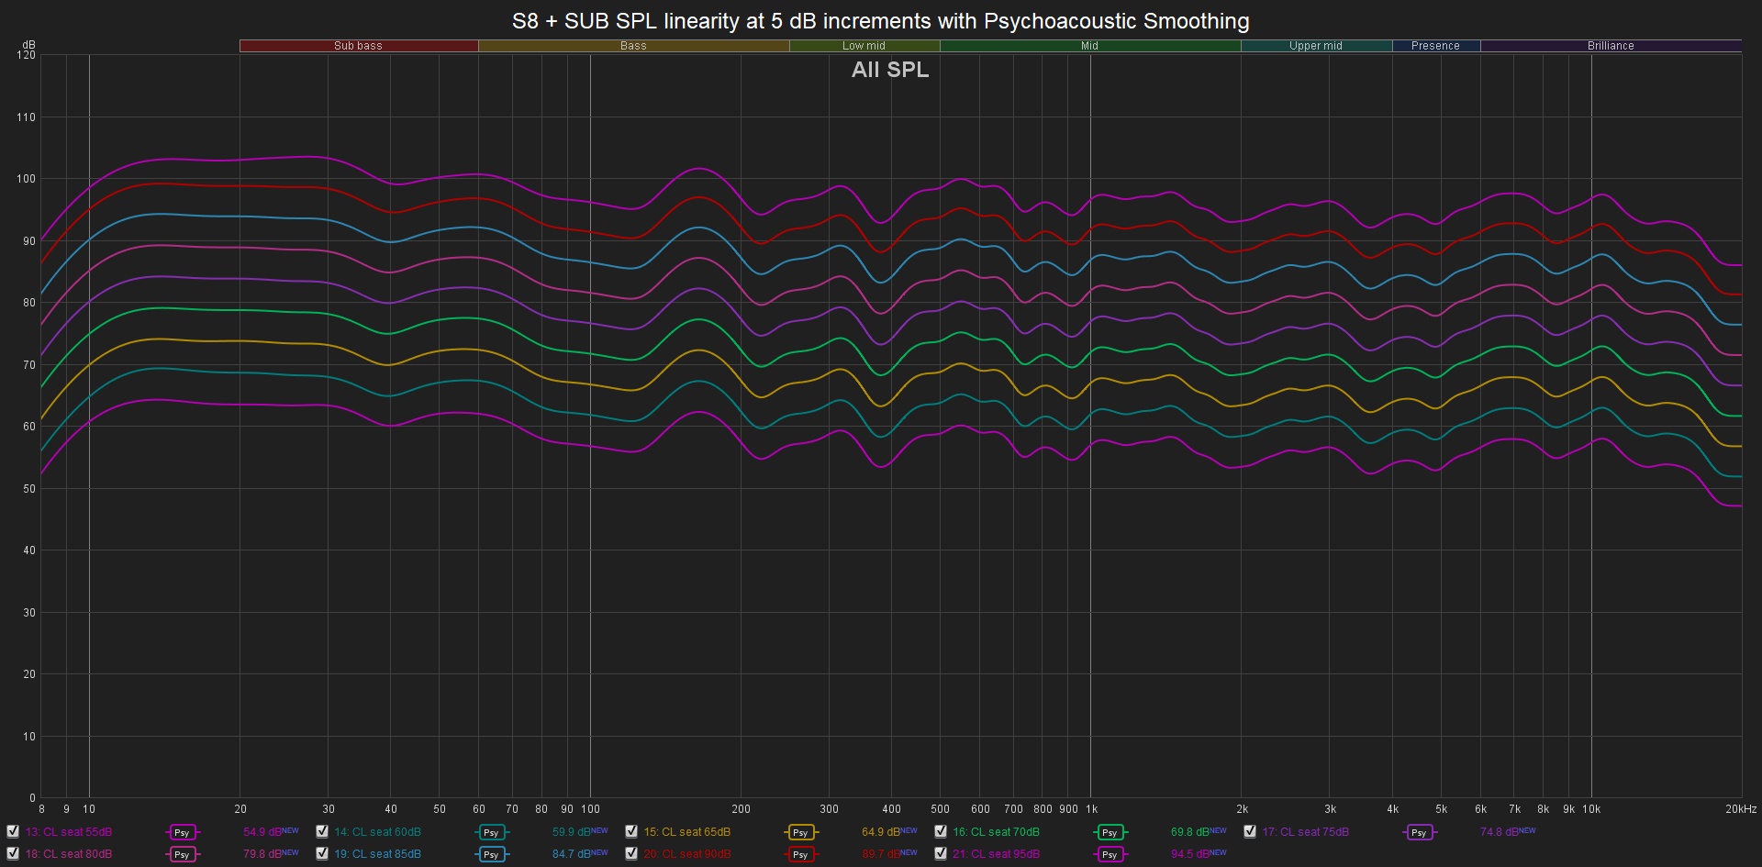The height and width of the screenshot is (867, 1762).
Task: Select the Mid frequency band
Action: (x=1090, y=46)
